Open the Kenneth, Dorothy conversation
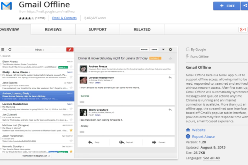The width and height of the screenshot is (248, 165). (37, 149)
